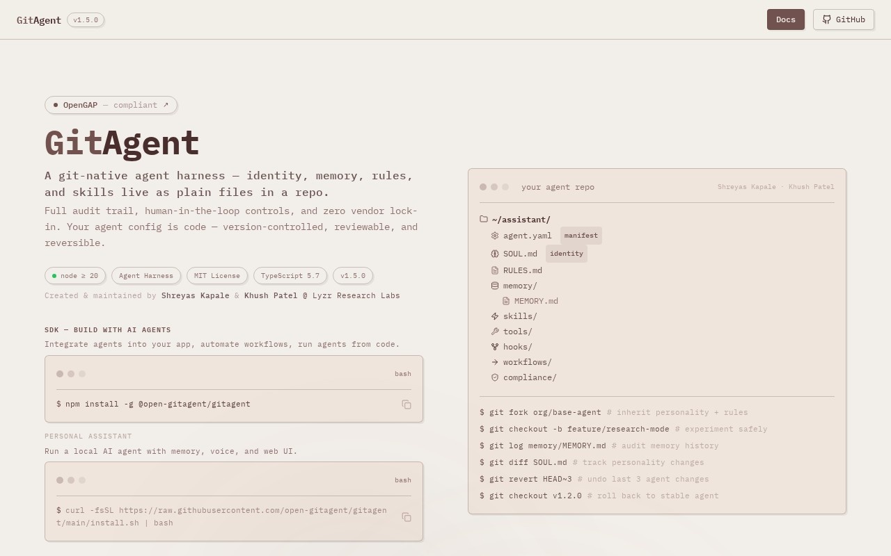The height and width of the screenshot is (556, 891).
Task: Click the gear icon next to agent.yaml
Action: (495, 236)
